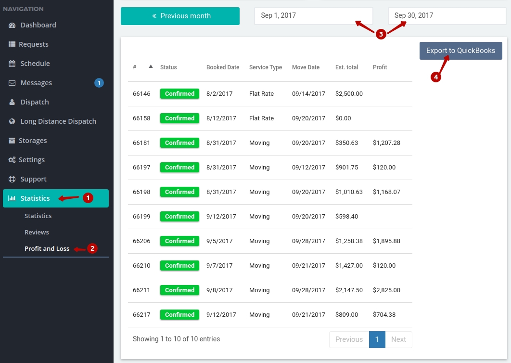
Task: Click the Next pagination button
Action: [x=398, y=339]
